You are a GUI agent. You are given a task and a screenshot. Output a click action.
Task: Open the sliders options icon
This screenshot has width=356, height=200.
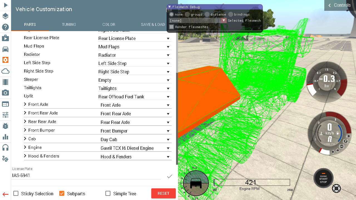(x=5, y=115)
